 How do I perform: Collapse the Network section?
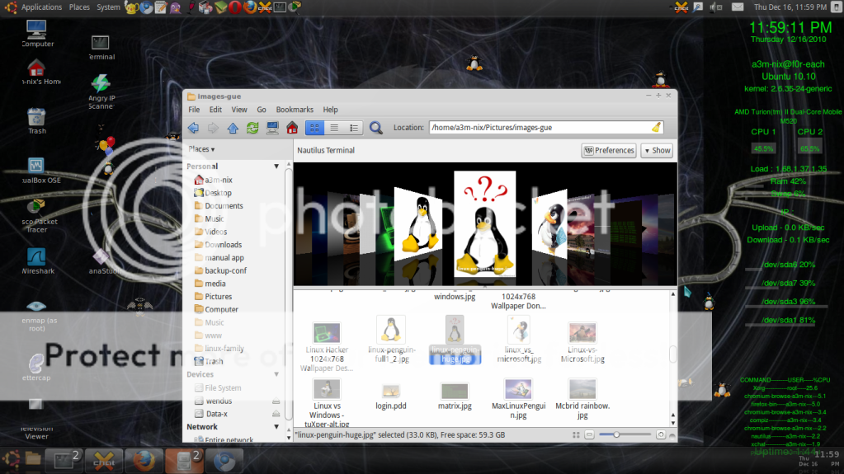click(276, 427)
